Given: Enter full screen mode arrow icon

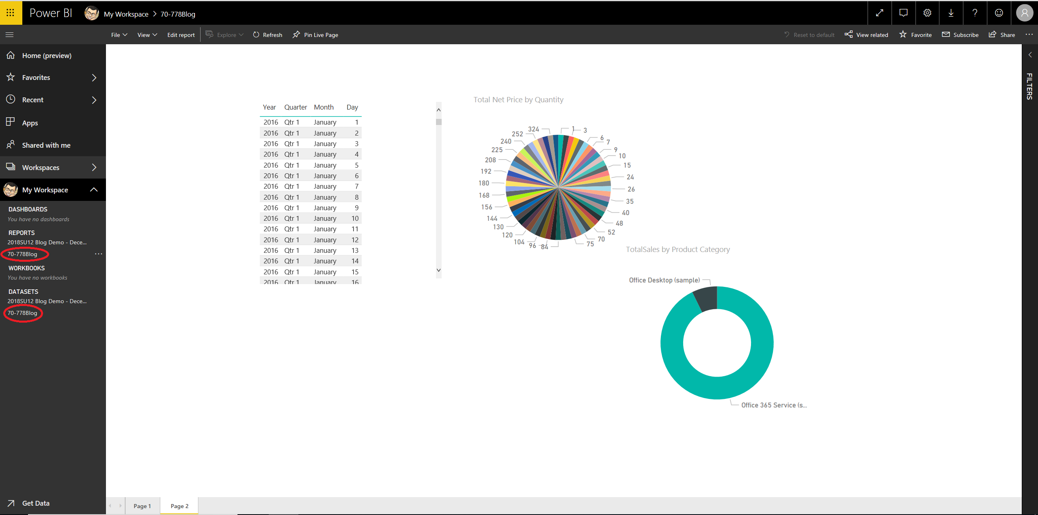Looking at the screenshot, I should click(x=879, y=13).
